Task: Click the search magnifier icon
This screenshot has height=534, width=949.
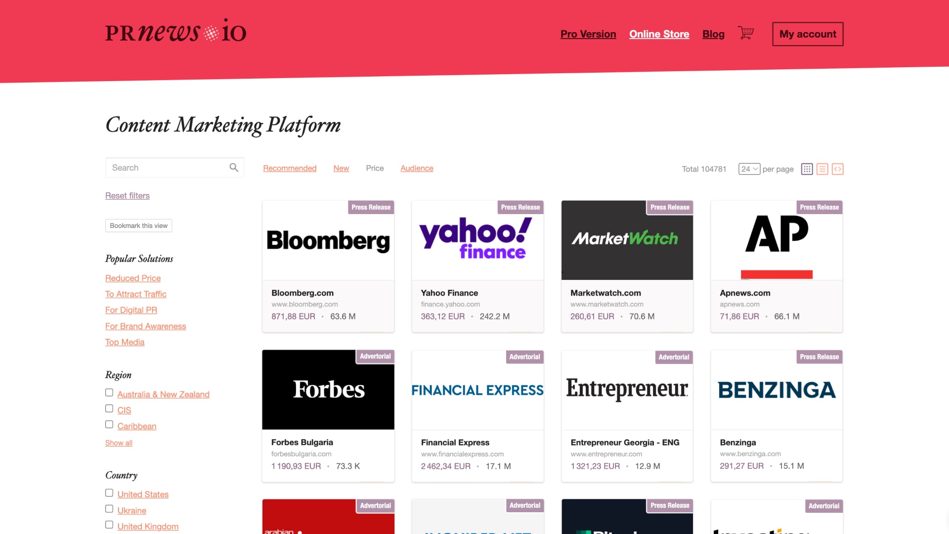Action: 234,168
